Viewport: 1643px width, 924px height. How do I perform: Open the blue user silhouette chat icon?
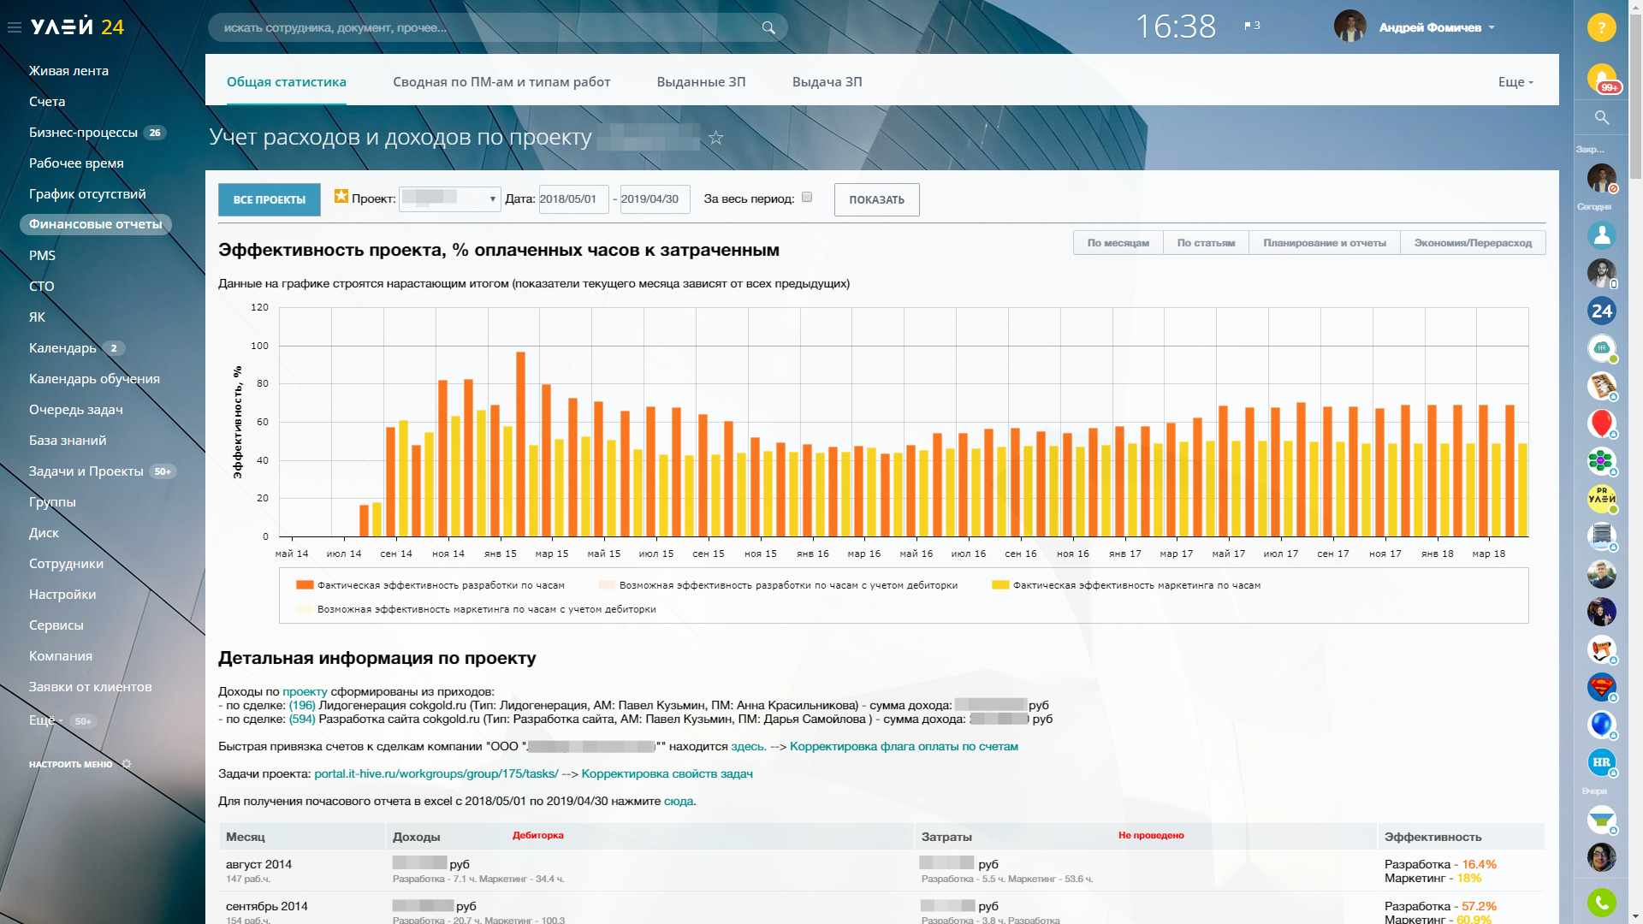point(1602,234)
